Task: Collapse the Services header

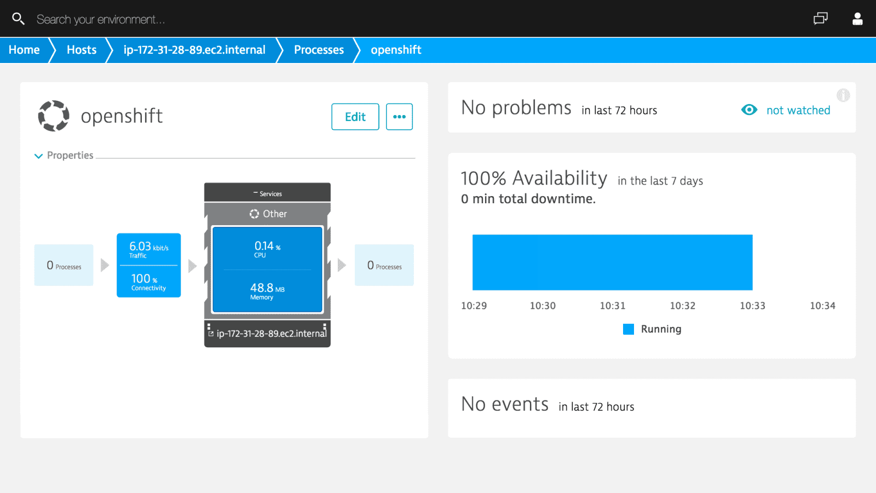Action: click(x=267, y=193)
